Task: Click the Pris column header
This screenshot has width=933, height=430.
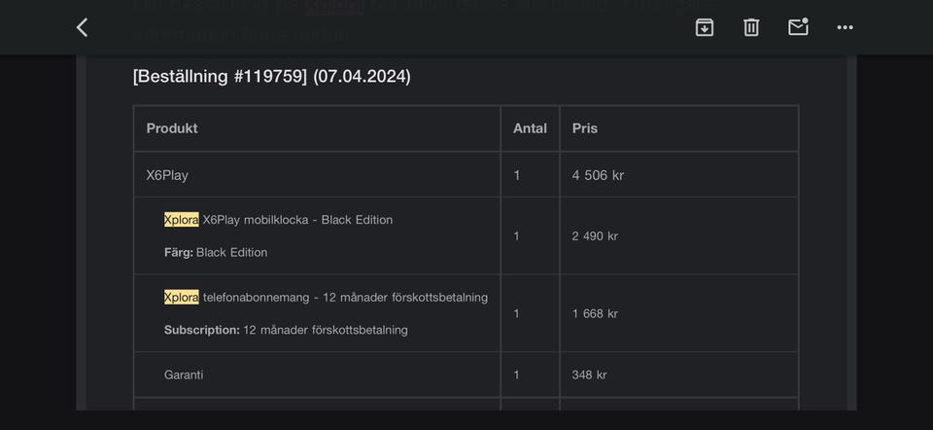Action: tap(585, 128)
